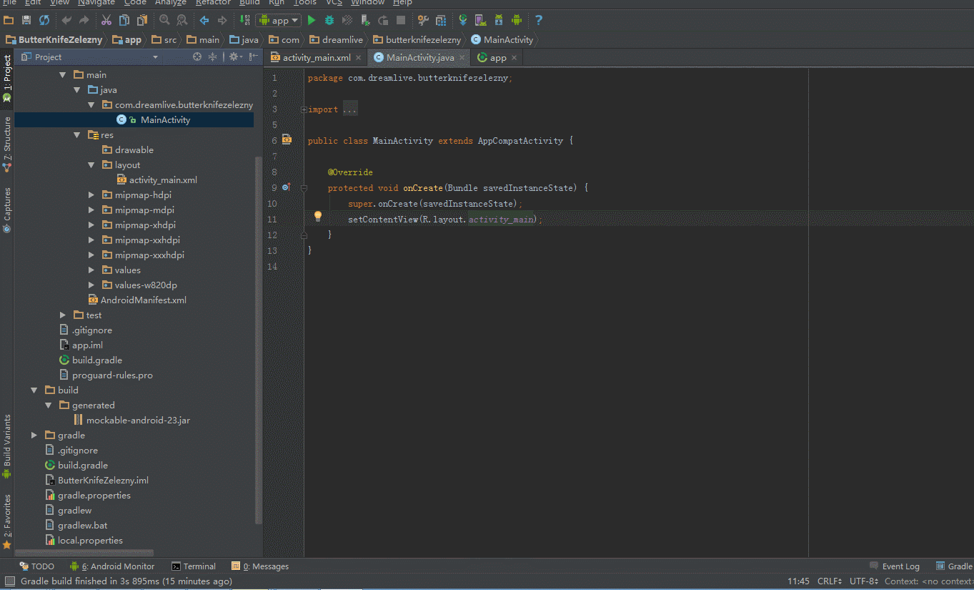Image resolution: width=974 pixels, height=590 pixels.
Task: Expand the mipmap-hdpi folder
Action: pyautogui.click(x=91, y=195)
